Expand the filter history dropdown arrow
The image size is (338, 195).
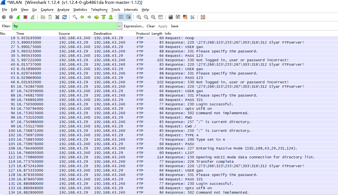coord(119,26)
